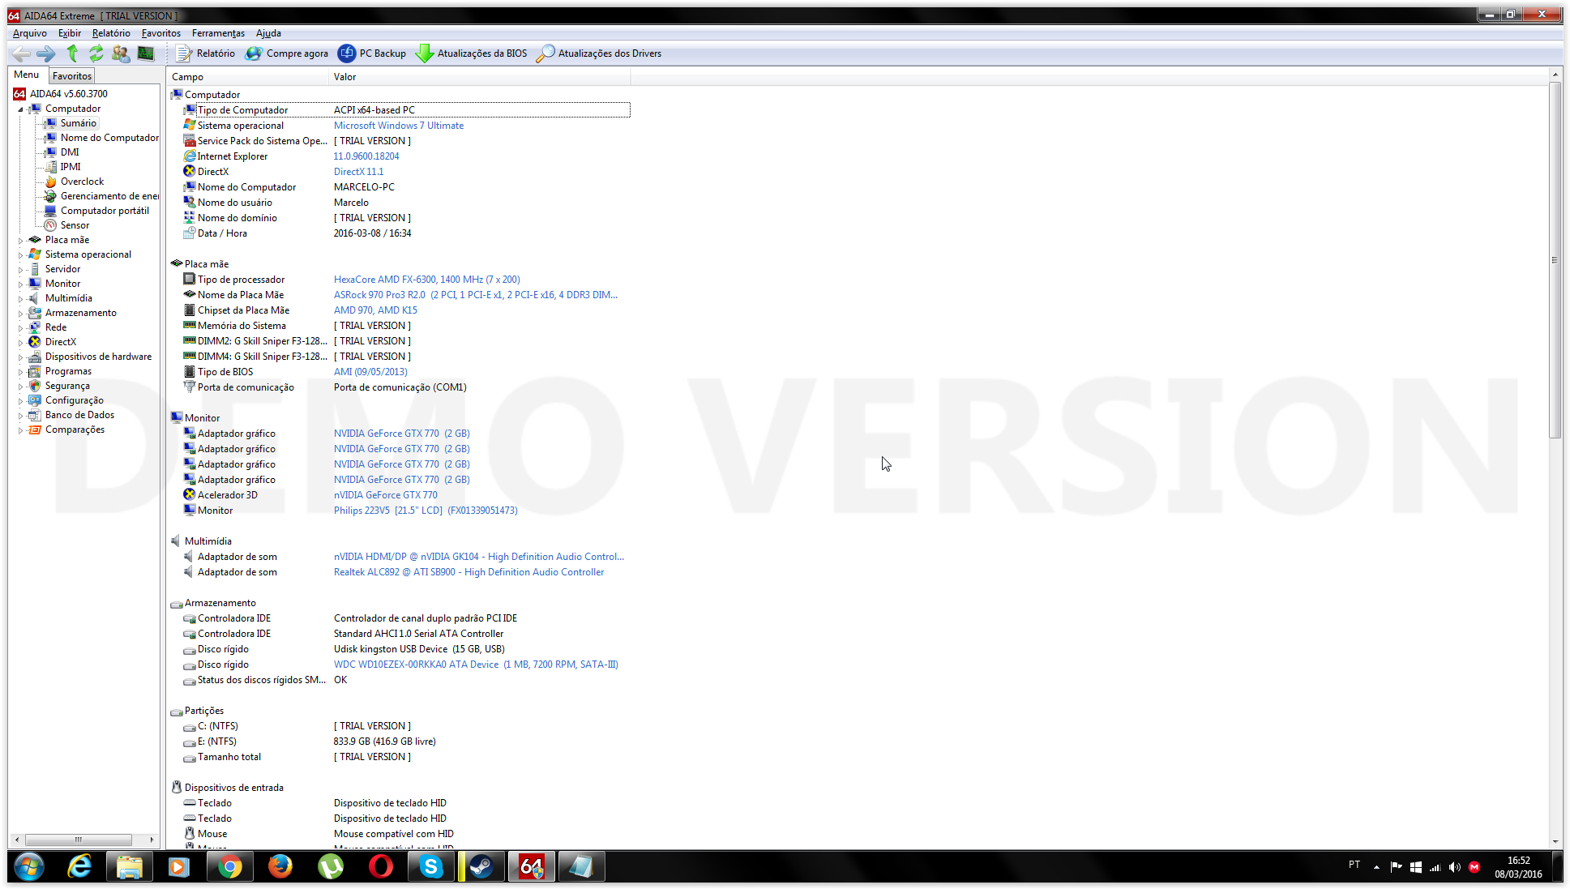Expand the Placa mãe tree node
This screenshot has width=1570, height=889.
(20, 241)
